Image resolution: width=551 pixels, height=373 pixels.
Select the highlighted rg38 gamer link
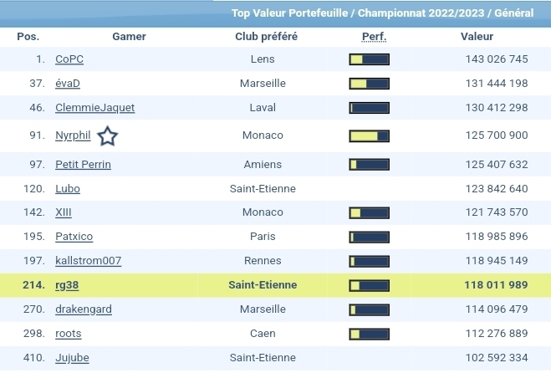pyautogui.click(x=66, y=286)
